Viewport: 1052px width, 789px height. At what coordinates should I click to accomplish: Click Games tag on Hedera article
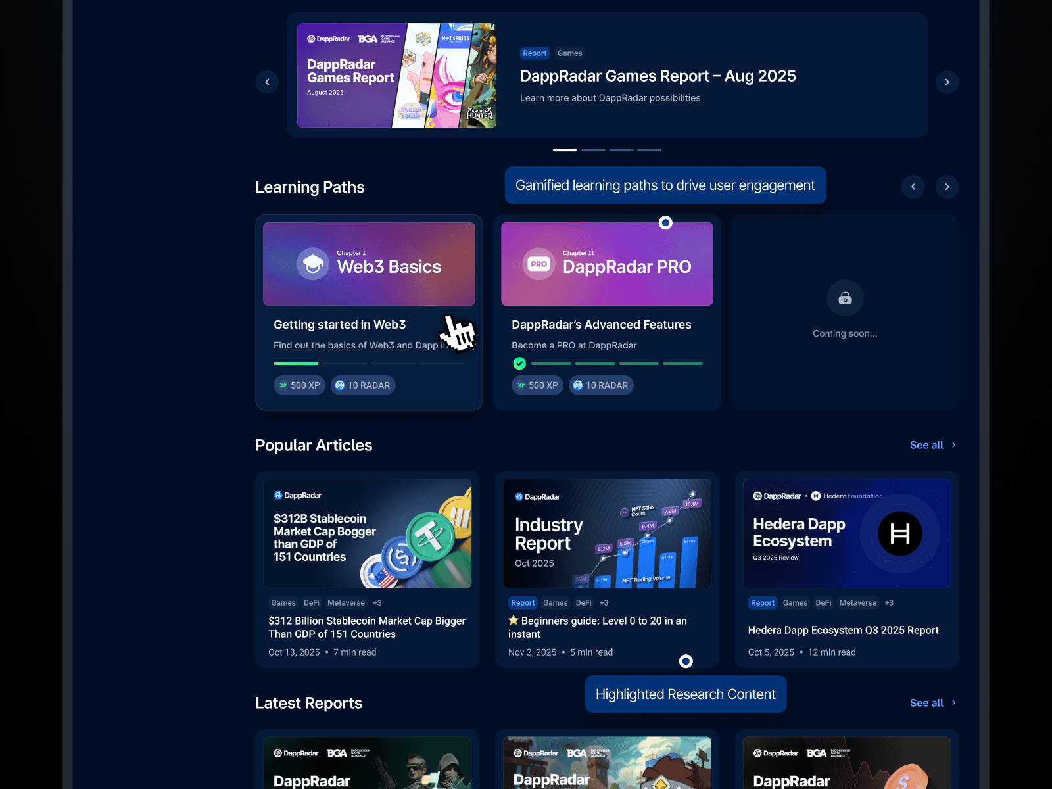(x=795, y=603)
